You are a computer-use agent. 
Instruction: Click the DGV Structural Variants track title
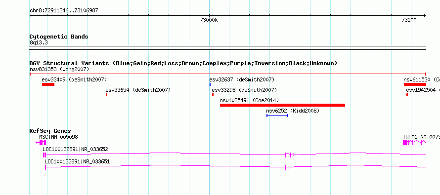coord(183,63)
